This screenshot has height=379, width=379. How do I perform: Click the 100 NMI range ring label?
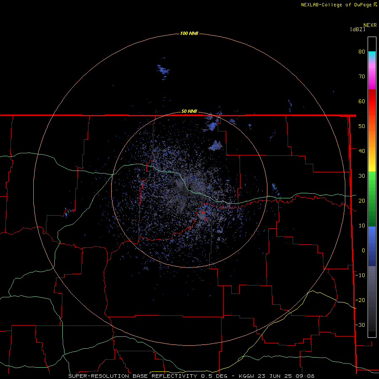tap(189, 33)
